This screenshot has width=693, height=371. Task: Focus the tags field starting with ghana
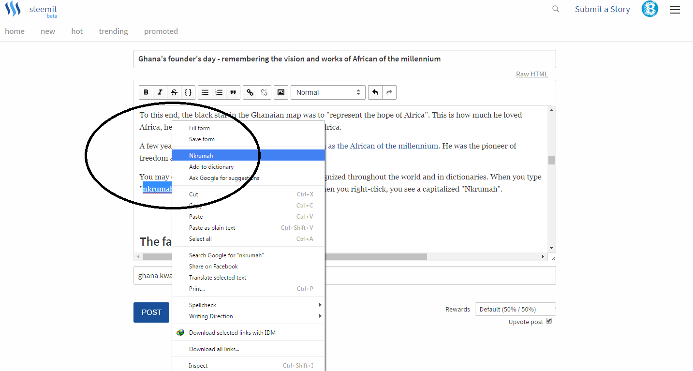coord(345,276)
